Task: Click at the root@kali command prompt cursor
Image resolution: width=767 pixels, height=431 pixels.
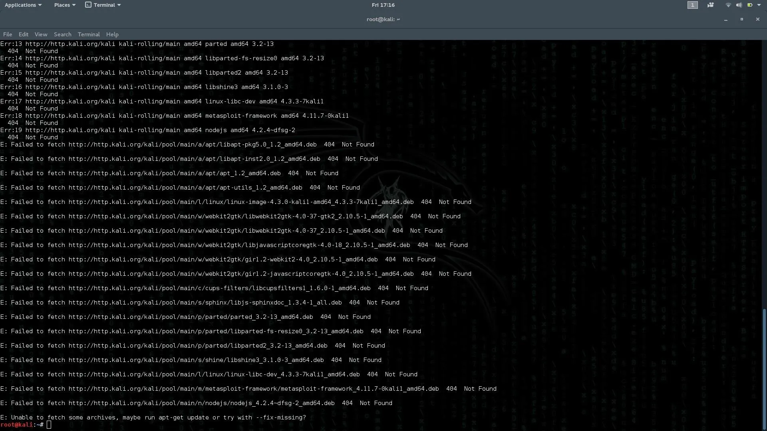Action: 49,425
